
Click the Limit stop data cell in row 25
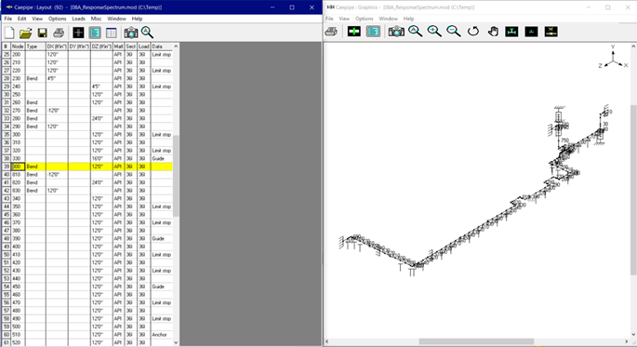coord(162,55)
